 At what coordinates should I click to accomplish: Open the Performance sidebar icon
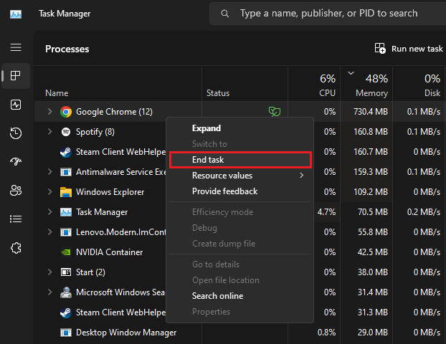tap(16, 105)
